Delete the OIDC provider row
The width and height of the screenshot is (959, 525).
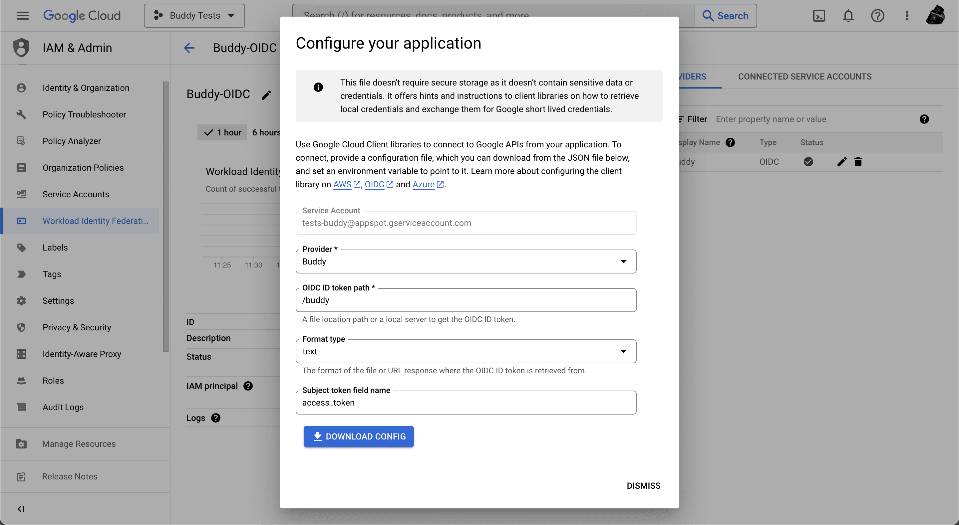[858, 162]
